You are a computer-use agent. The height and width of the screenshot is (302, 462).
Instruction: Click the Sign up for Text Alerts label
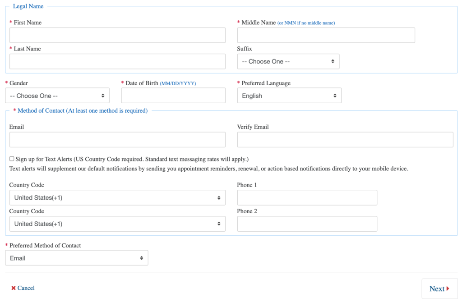click(132, 159)
